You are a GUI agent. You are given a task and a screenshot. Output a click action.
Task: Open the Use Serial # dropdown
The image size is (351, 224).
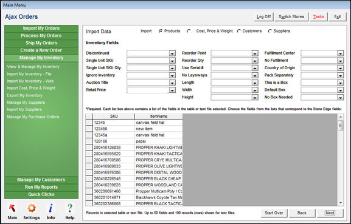click(x=255, y=68)
